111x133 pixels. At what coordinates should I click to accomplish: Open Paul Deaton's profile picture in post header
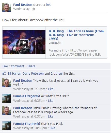[7, 7]
